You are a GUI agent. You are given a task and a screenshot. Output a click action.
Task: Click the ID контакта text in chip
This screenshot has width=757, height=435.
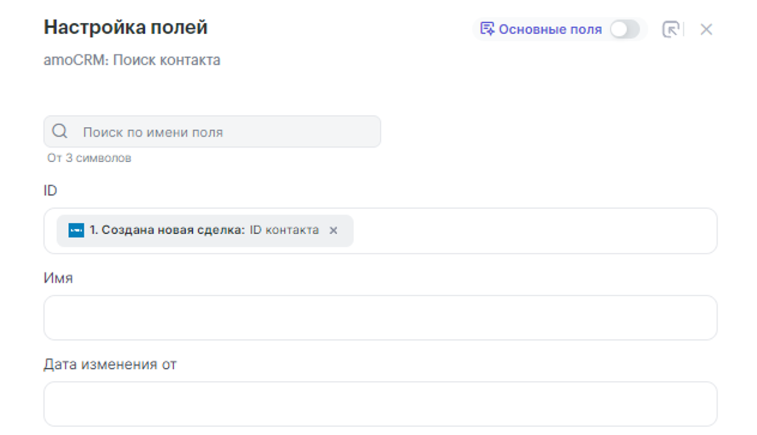pos(284,231)
